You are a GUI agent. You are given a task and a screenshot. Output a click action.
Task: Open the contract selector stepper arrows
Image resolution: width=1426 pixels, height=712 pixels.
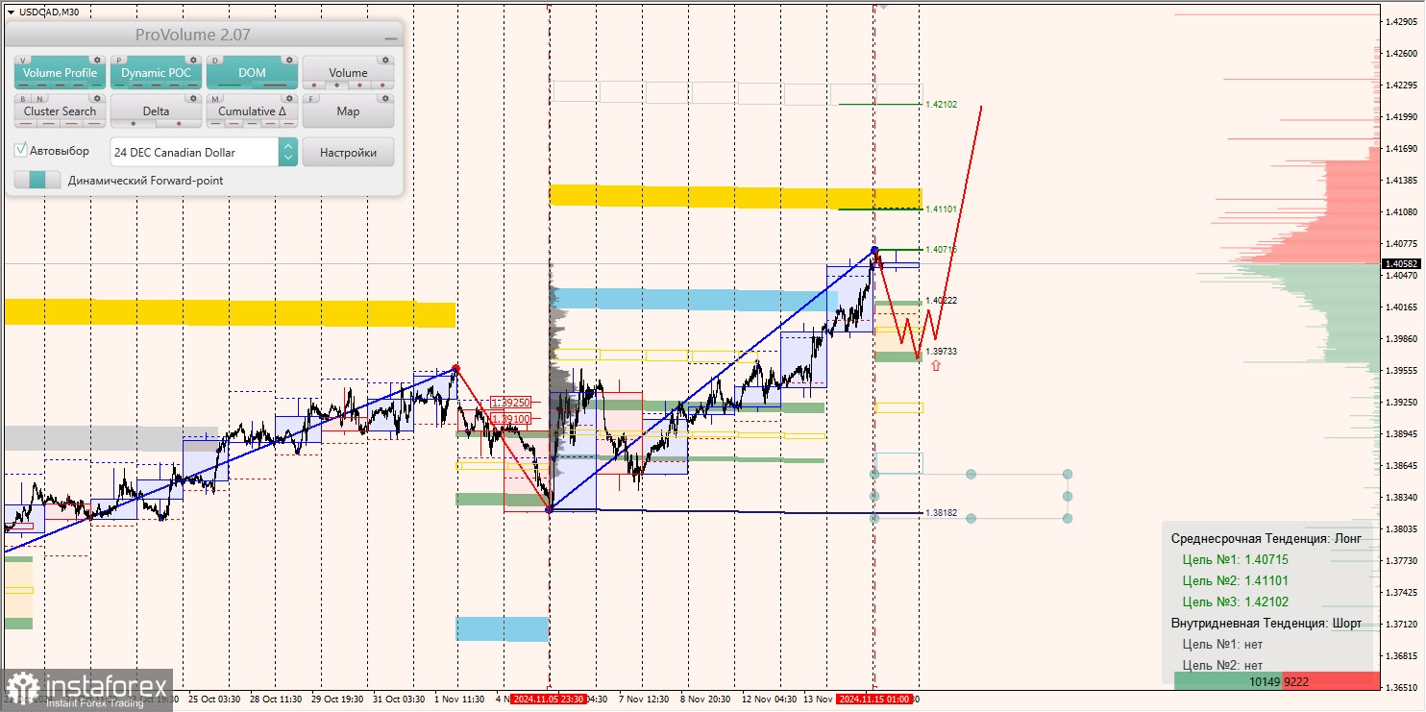(x=287, y=152)
